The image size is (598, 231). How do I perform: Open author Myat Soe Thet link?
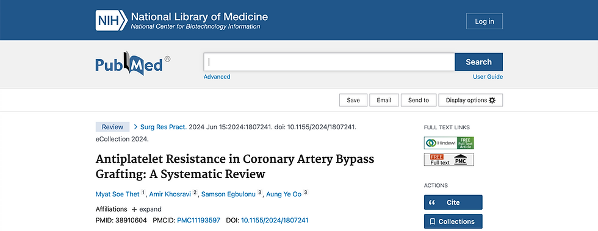(117, 194)
